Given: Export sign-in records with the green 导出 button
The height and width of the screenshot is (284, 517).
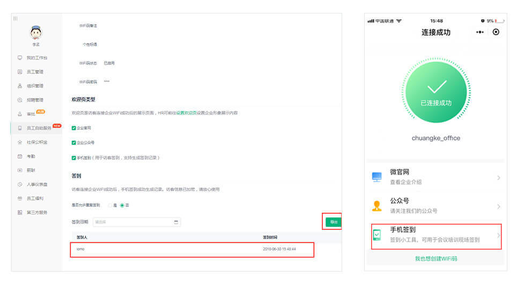Looking at the screenshot, I should click(x=334, y=222).
